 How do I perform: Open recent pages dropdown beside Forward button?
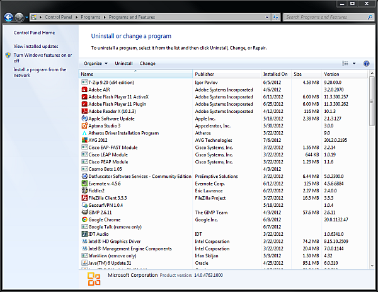coord(26,17)
